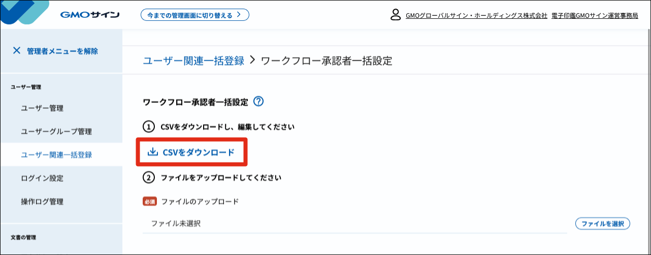The width and height of the screenshot is (651, 255).
Task: Select ユーザー管理 in the sidebar menu
Action: (42, 108)
